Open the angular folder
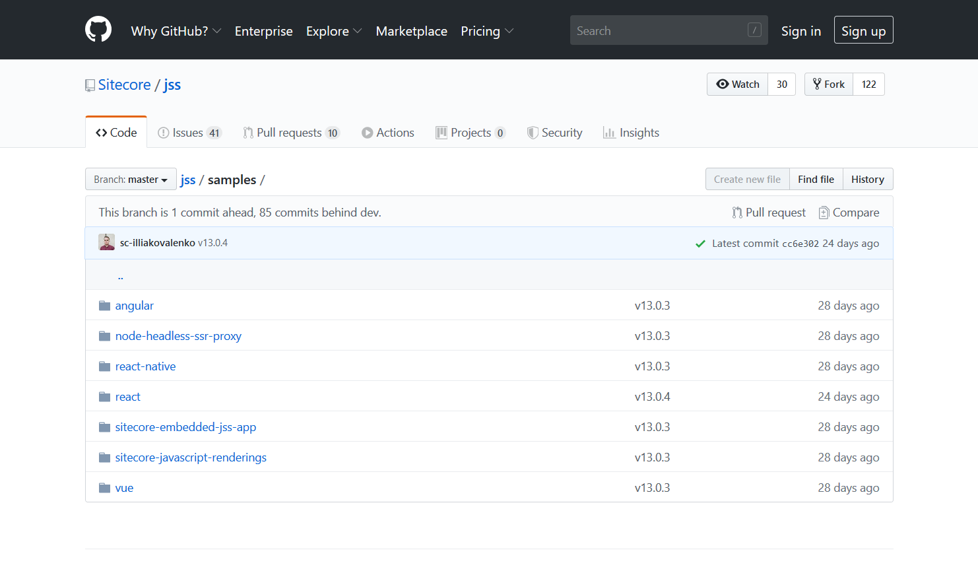978x575 pixels. click(135, 306)
